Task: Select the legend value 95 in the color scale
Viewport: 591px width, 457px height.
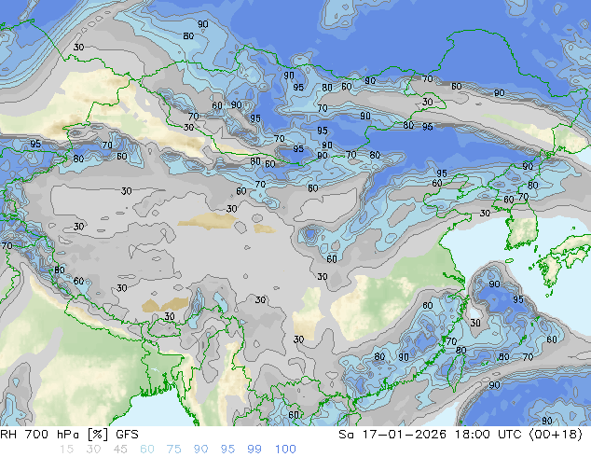Action: [x=227, y=450]
